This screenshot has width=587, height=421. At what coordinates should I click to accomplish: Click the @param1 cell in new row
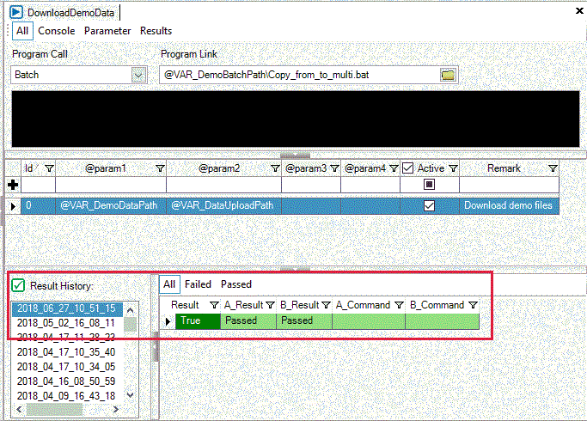(111, 185)
